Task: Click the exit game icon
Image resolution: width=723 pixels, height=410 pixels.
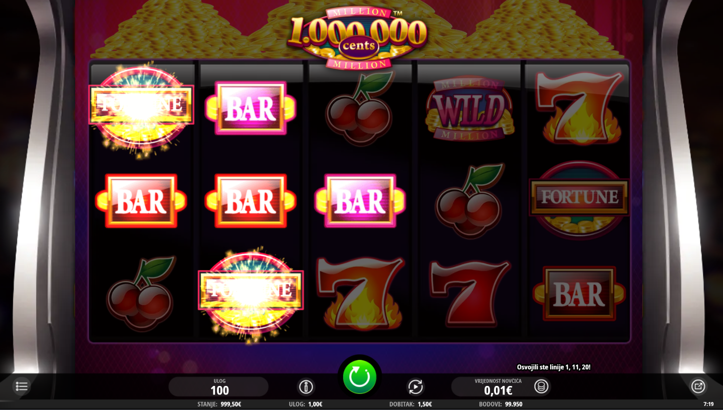Action: (x=698, y=386)
